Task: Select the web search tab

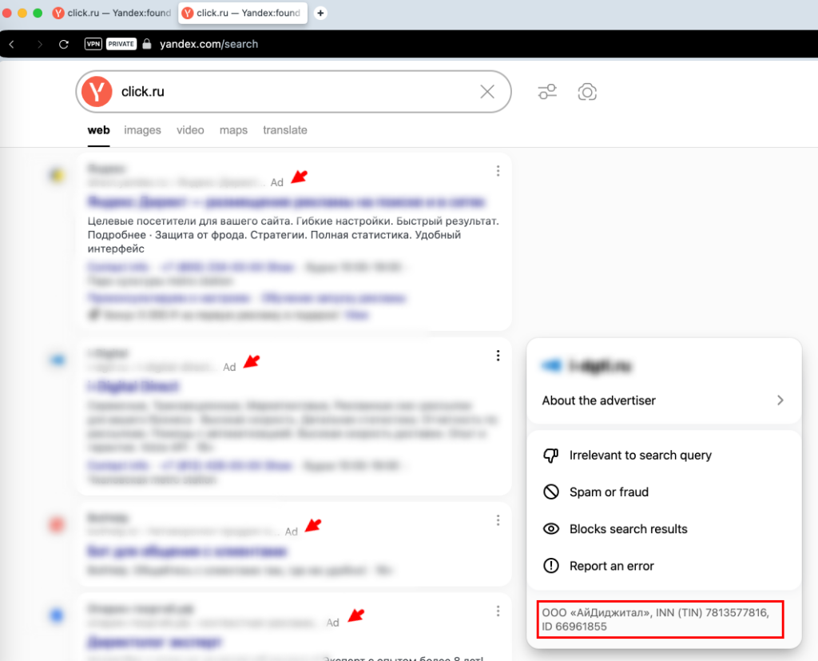Action: point(98,130)
